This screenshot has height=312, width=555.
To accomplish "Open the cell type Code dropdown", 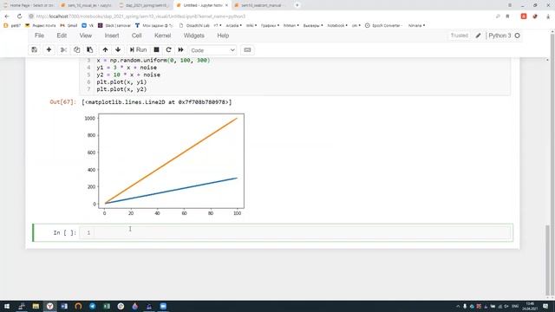I will click(x=212, y=50).
